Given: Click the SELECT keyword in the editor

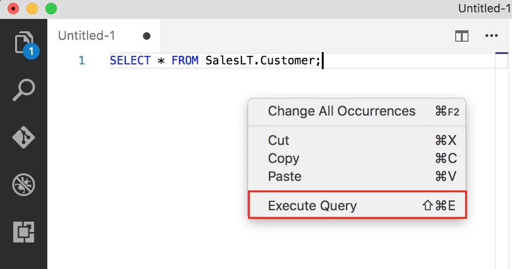Looking at the screenshot, I should click(x=130, y=61).
